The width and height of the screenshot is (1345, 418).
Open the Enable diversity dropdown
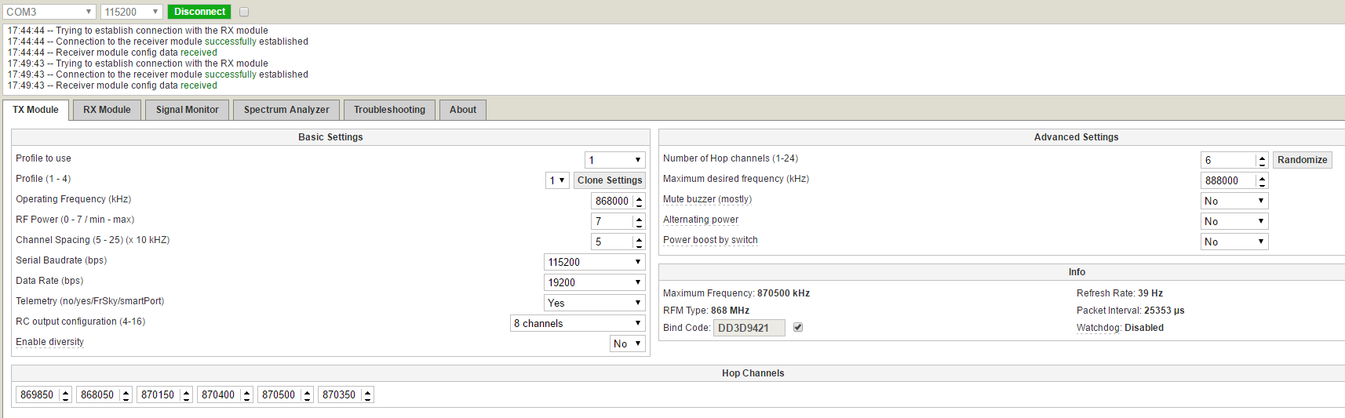point(627,343)
